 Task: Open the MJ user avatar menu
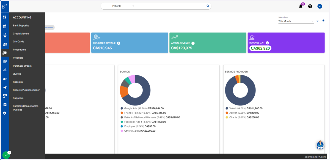coord(320,6)
